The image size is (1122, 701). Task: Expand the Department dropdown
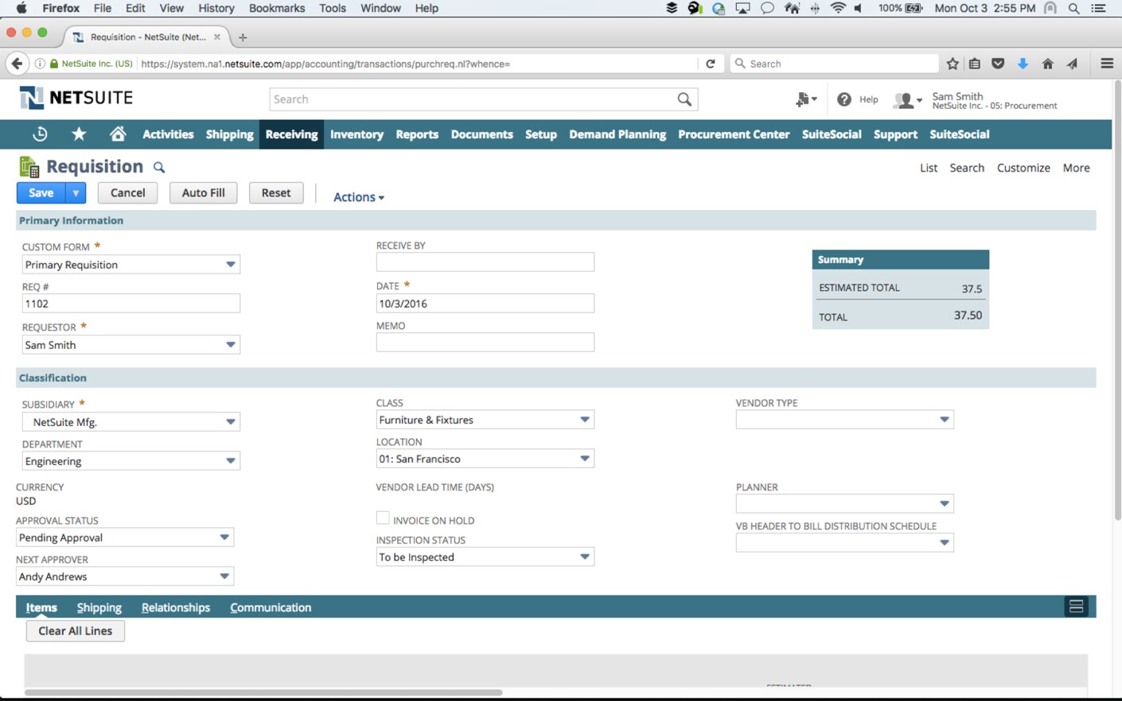click(230, 461)
